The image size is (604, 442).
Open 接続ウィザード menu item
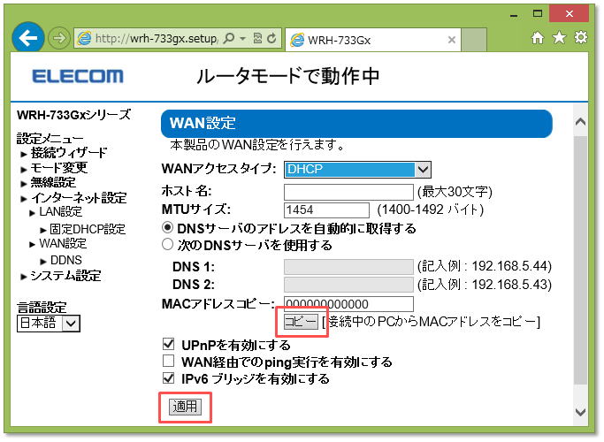click(x=69, y=153)
